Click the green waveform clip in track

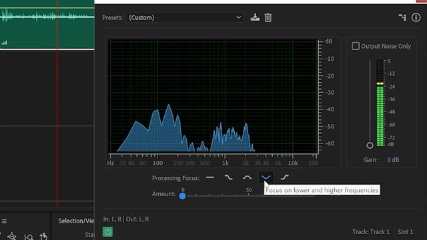pyautogui.click(x=47, y=25)
